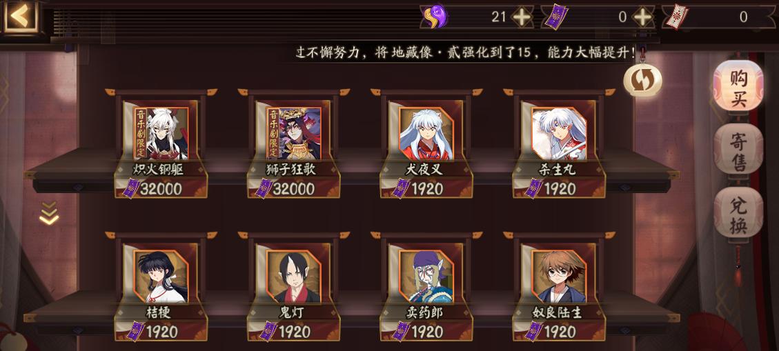Tap the red-white talisman currency icon
The height and width of the screenshot is (351, 779).
click(x=676, y=17)
